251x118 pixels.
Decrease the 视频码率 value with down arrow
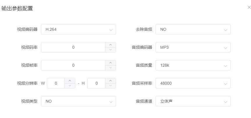click(x=111, y=50)
